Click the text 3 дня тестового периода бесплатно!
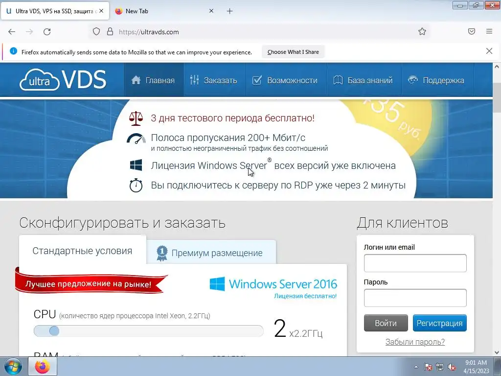Screen dimensions: 501x376 232,118
